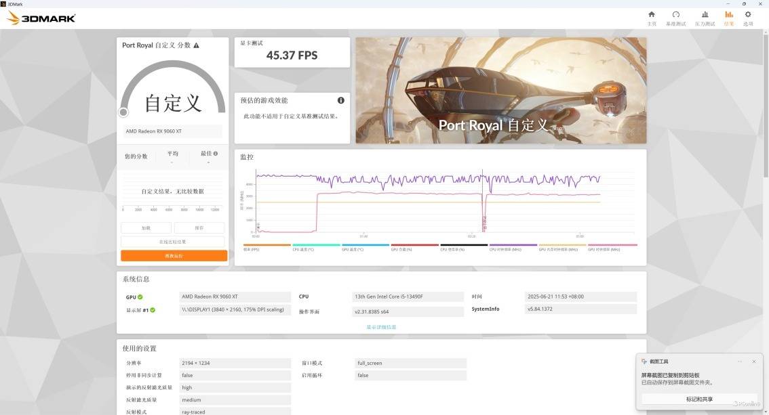Screen dimensions: 769x415
Task: Expand 显示详细信息 under system information
Action: pyautogui.click(x=381, y=327)
